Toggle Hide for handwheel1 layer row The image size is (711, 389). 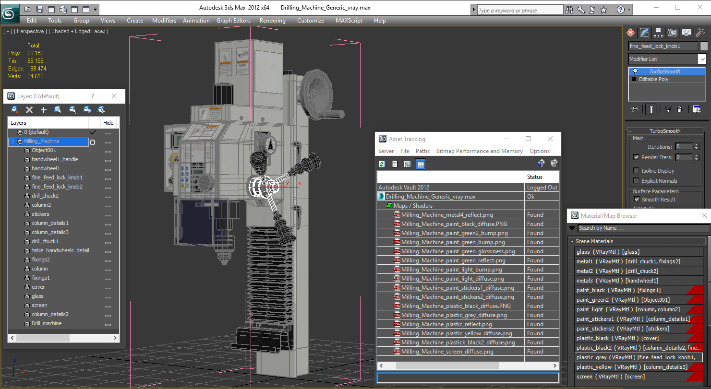108,169
